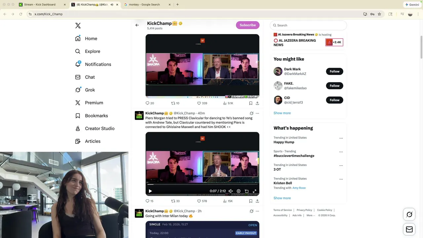Open Explore in the sidebar
Image resolution: width=423 pixels, height=238 pixels.
88,52
